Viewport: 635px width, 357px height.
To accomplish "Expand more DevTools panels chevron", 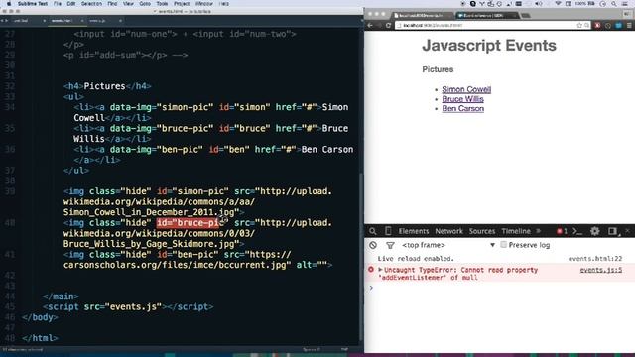I will (x=538, y=231).
